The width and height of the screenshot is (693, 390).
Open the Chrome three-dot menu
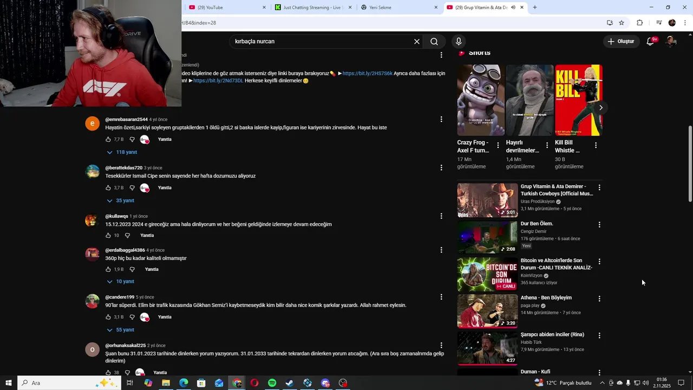[x=685, y=23]
